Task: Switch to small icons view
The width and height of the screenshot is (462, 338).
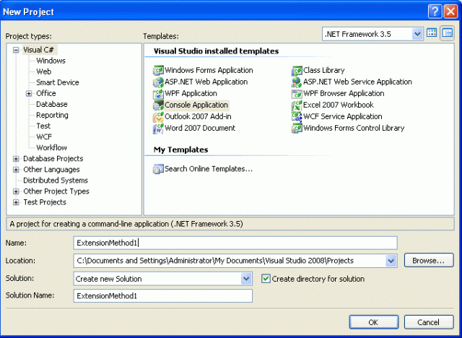Action: click(x=448, y=33)
